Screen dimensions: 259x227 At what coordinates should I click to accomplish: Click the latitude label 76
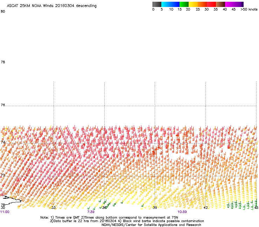3,105
